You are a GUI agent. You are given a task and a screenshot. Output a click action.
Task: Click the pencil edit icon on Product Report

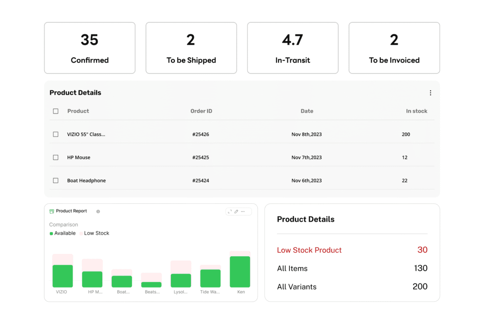pos(236,211)
